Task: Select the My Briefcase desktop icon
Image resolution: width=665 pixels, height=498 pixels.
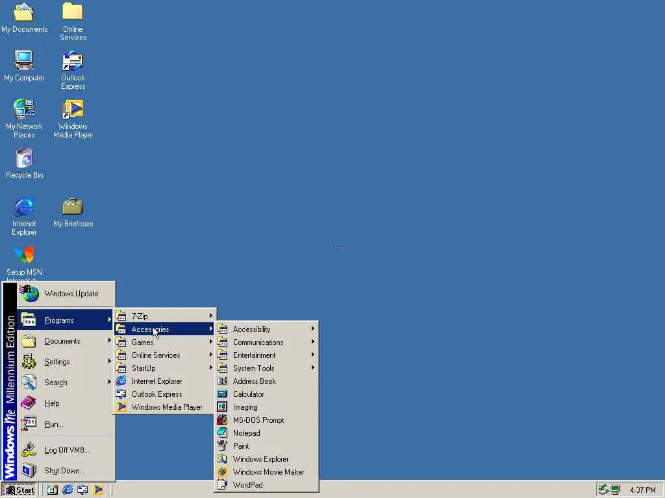Action: click(x=73, y=213)
